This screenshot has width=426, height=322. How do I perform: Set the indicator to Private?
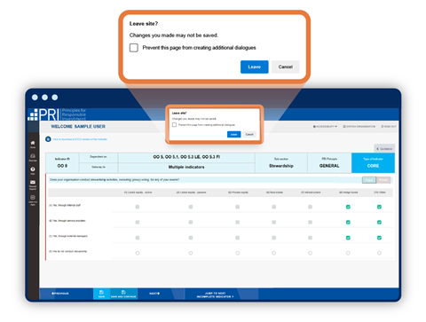(x=383, y=180)
